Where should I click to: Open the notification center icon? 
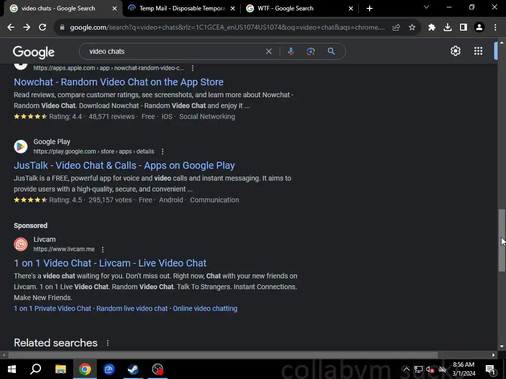tap(490, 369)
